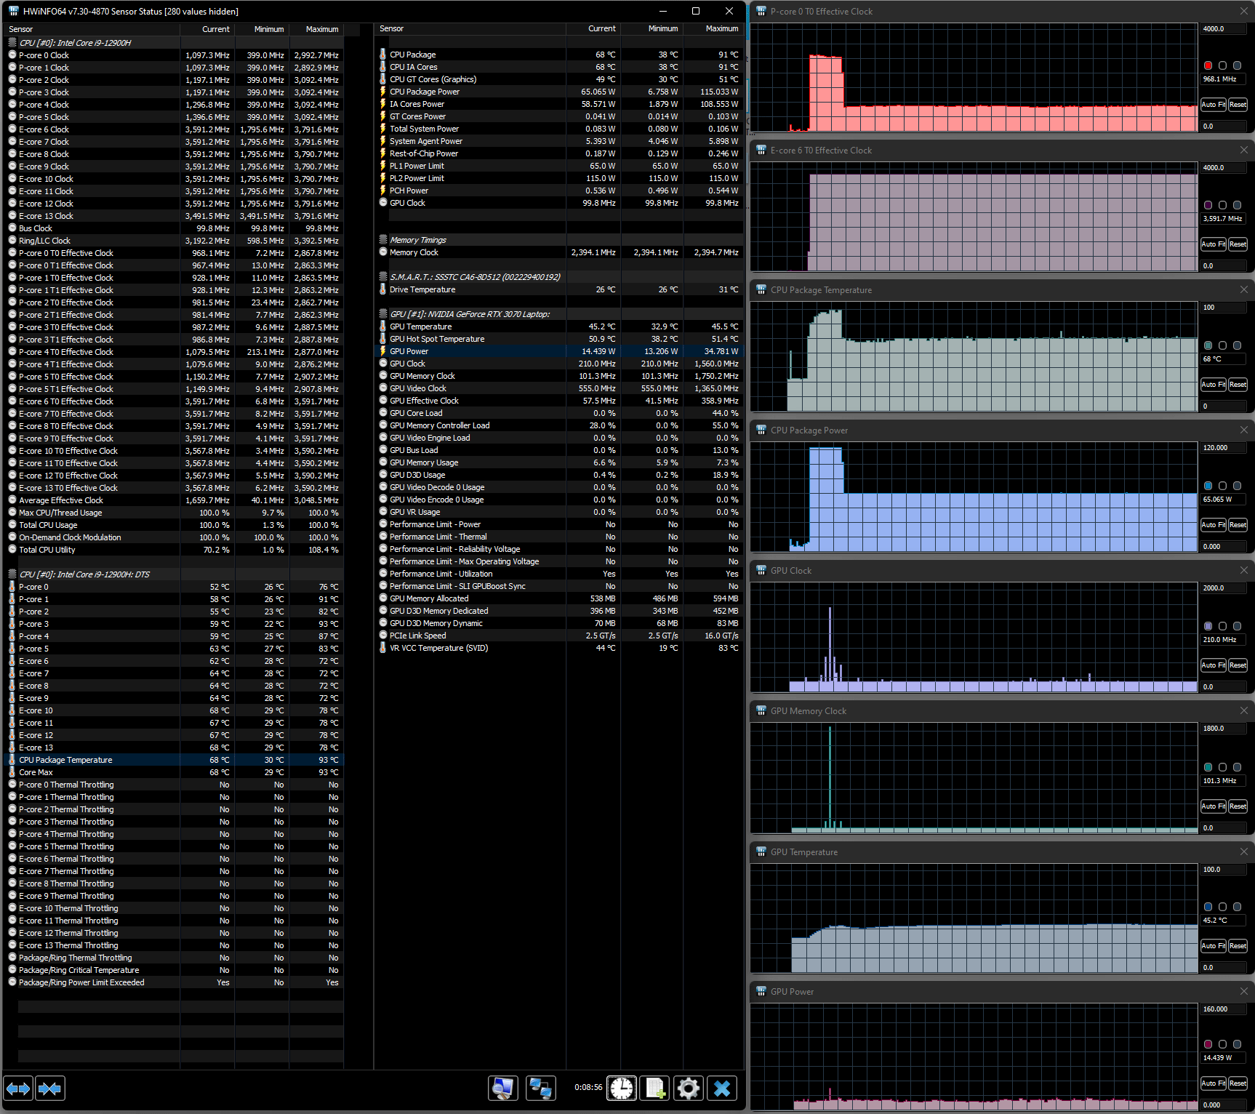Open blue line color swatch in CPU Package Power graph
The height and width of the screenshot is (1114, 1255).
tap(1208, 486)
